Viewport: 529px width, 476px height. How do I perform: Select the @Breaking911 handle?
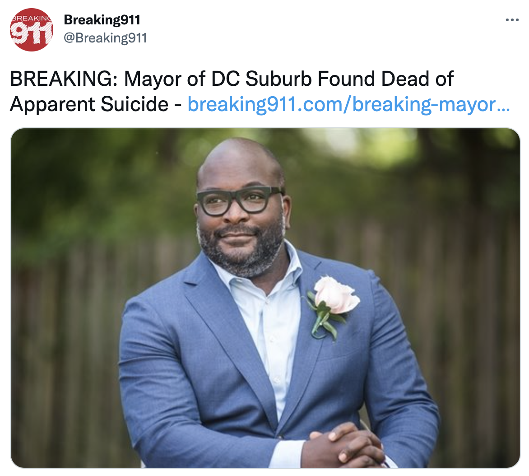pos(105,38)
